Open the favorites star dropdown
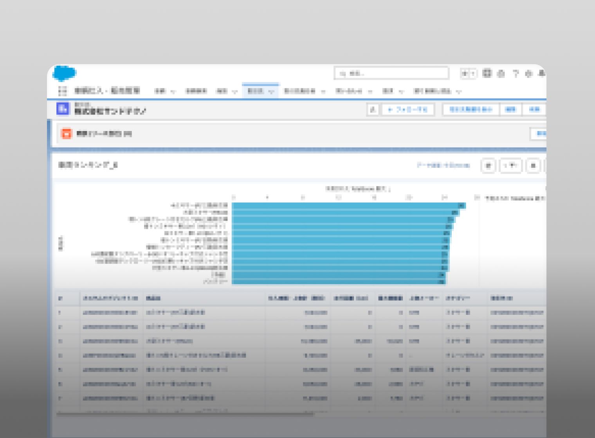Viewport: 595px width, 438px height. tap(469, 73)
